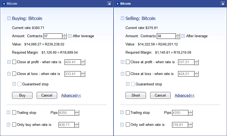Enable Close at loss in Selling window
The width and height of the screenshot is (227, 136).
pyautogui.click(x=128, y=74)
